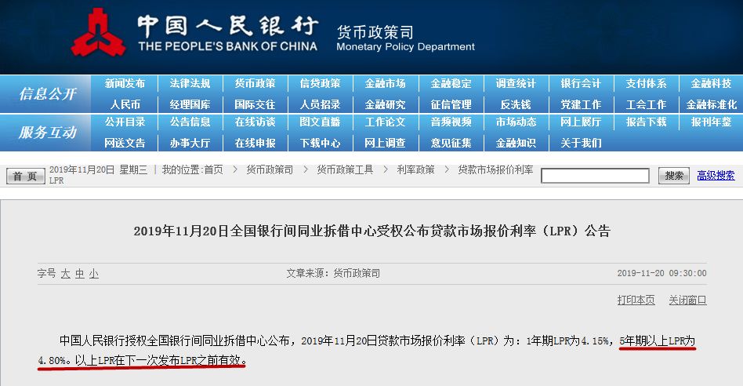Open 高级搜索 advanced search link
743x386 pixels.
[716, 176]
